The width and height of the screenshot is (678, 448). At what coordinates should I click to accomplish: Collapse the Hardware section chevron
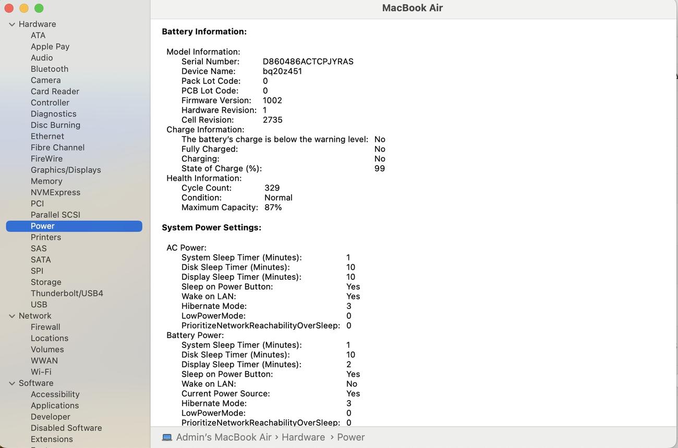point(12,24)
